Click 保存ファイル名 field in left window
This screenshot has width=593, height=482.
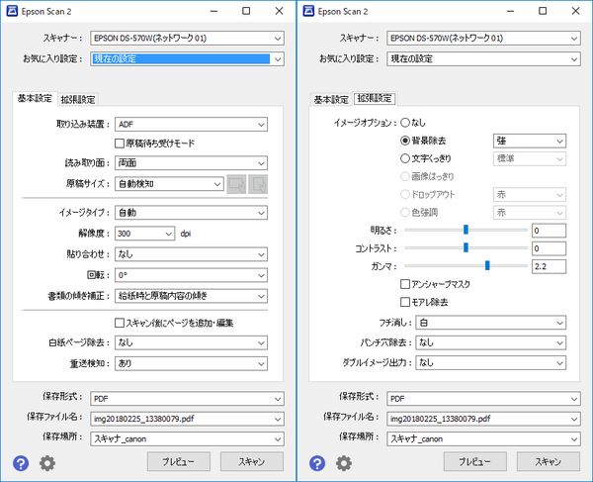[x=187, y=419]
